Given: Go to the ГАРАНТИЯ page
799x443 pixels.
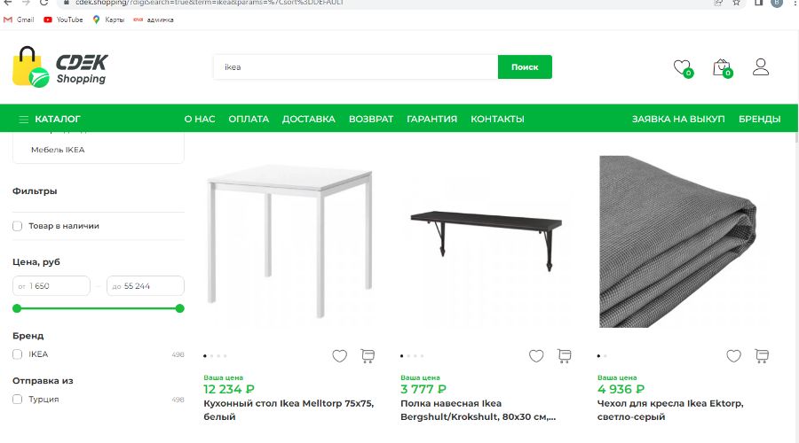Looking at the screenshot, I should [x=431, y=119].
